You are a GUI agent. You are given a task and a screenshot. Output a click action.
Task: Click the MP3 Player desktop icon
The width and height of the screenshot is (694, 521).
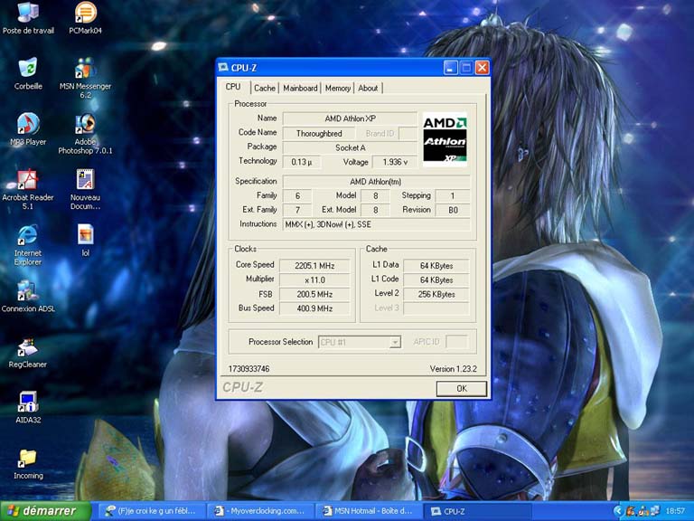tap(28, 125)
